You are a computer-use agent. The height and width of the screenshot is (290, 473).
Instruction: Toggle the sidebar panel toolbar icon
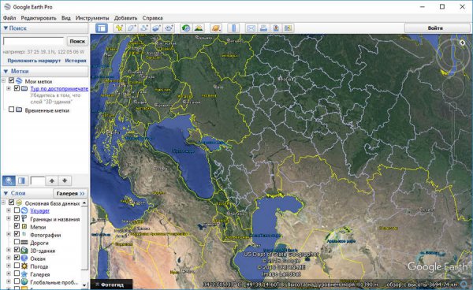pyautogui.click(x=102, y=28)
